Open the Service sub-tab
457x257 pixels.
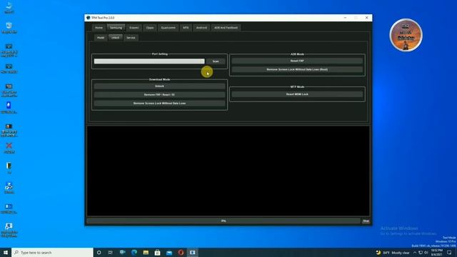131,38
